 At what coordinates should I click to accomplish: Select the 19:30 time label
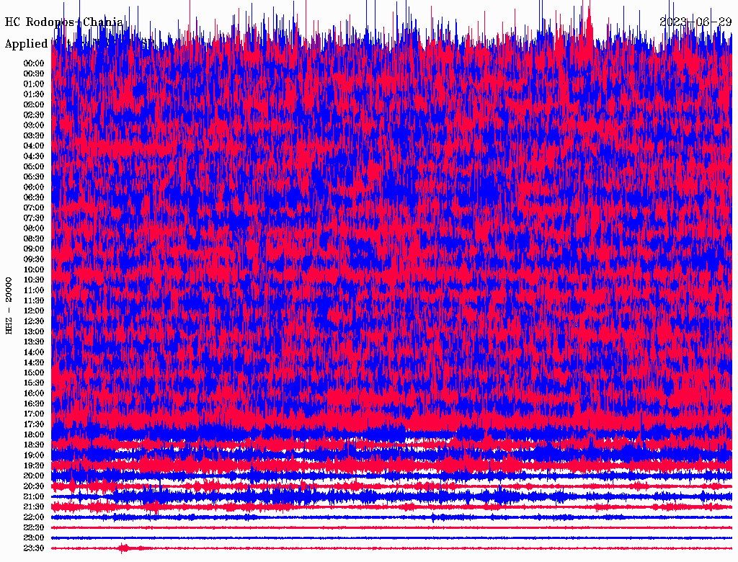pyautogui.click(x=34, y=465)
